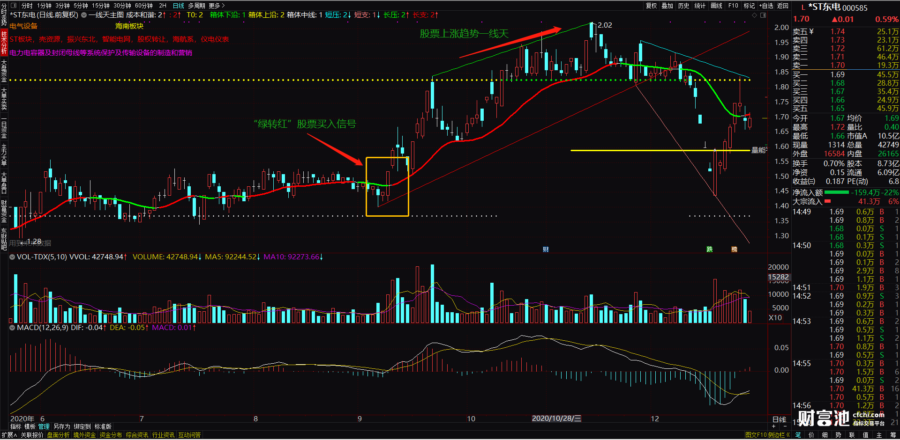Click the 筹 icon in bottom-right bar
The image size is (900, 440).
coord(892,435)
